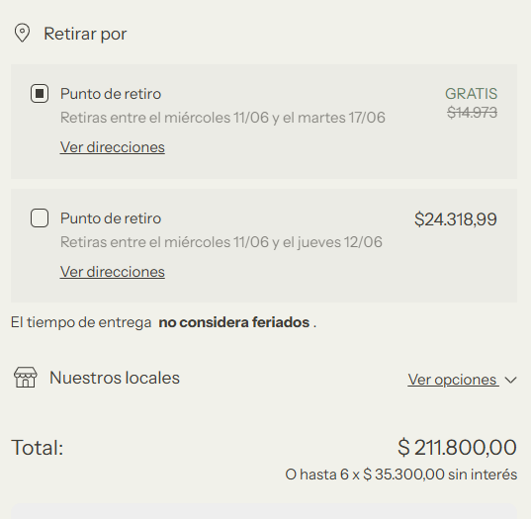Click the crossed-out $14.973 price
The image size is (531, 519).
(472, 113)
